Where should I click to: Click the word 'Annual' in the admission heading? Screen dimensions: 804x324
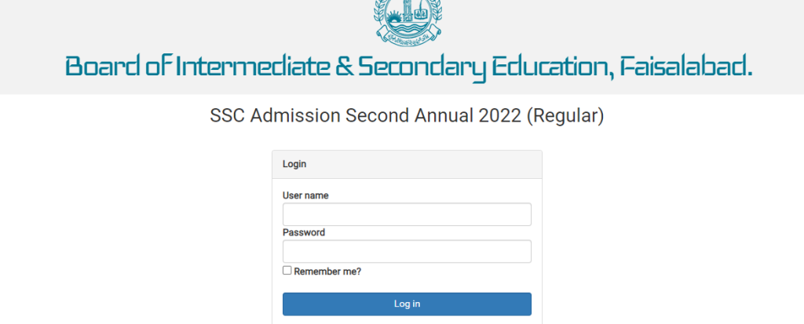click(x=440, y=116)
